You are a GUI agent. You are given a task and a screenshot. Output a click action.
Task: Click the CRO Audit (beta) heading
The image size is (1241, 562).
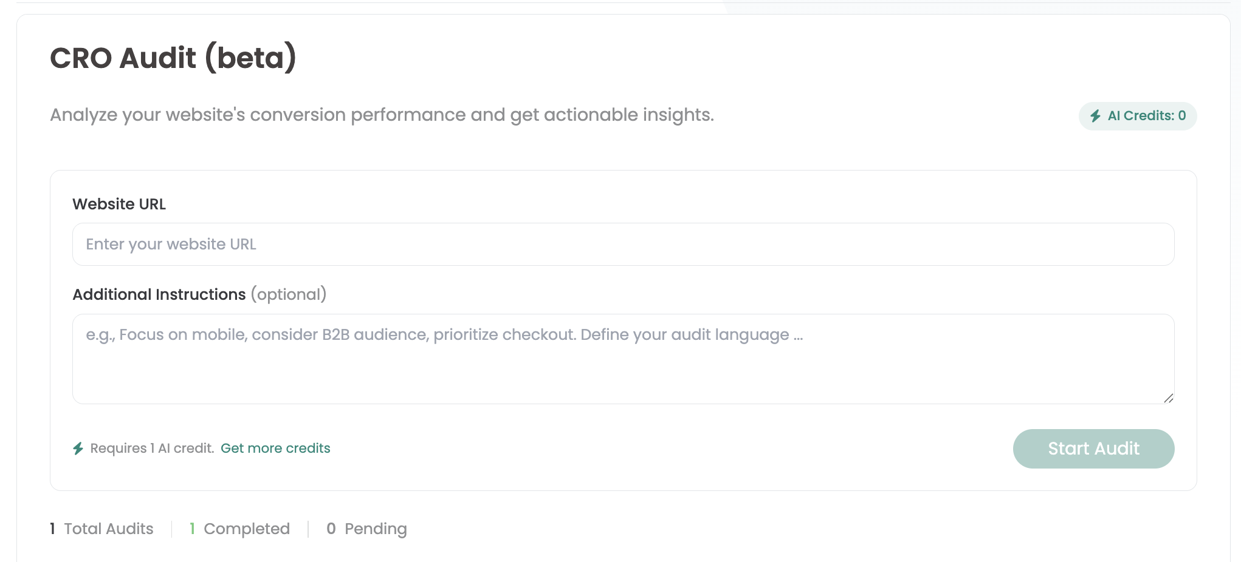pyautogui.click(x=173, y=58)
